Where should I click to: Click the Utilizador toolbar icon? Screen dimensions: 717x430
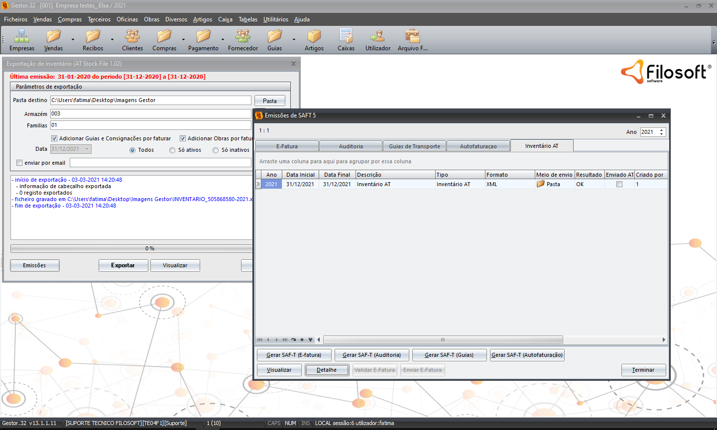tap(377, 36)
